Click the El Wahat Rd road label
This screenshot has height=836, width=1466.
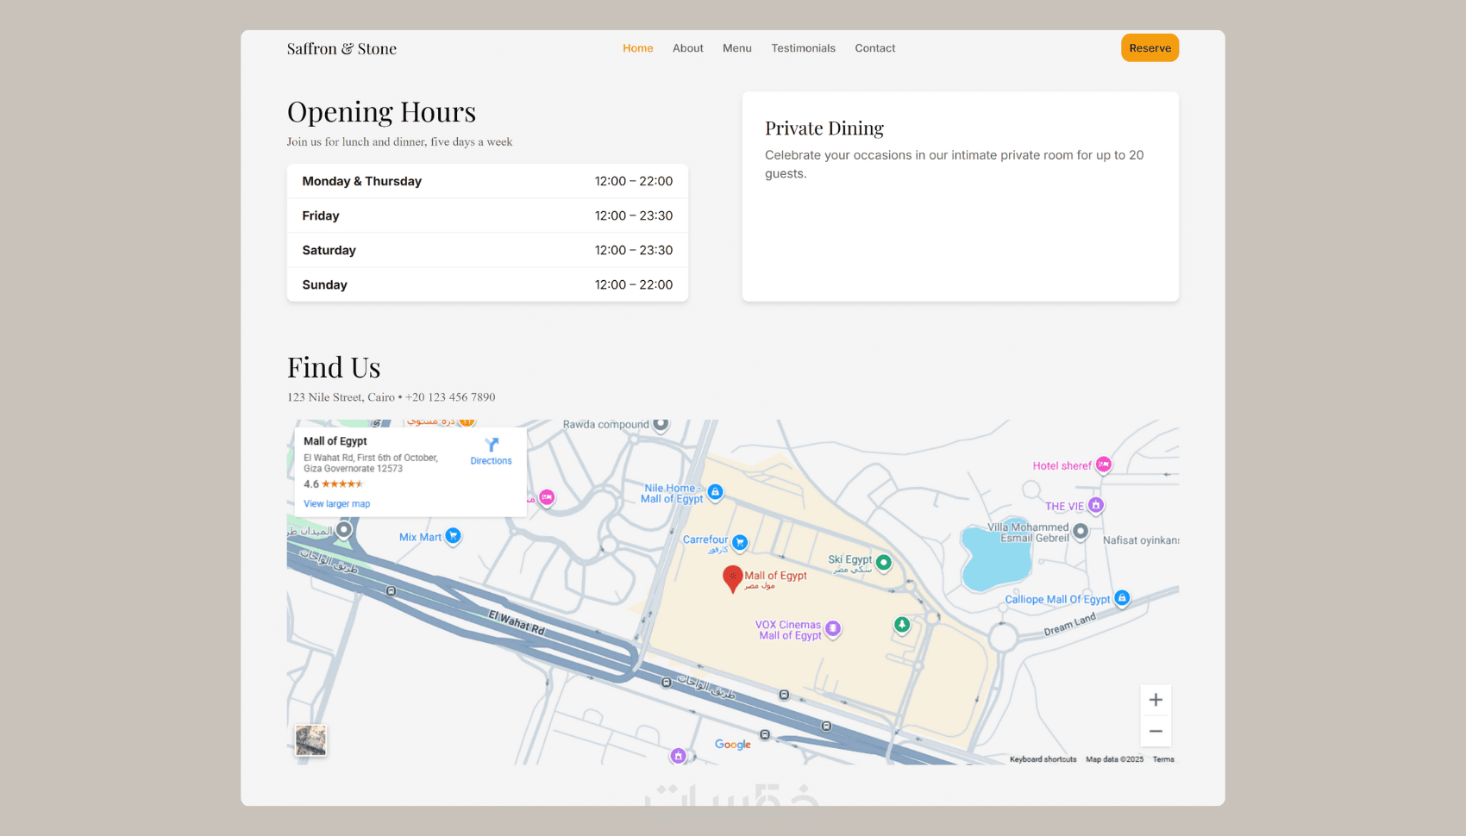[517, 622]
